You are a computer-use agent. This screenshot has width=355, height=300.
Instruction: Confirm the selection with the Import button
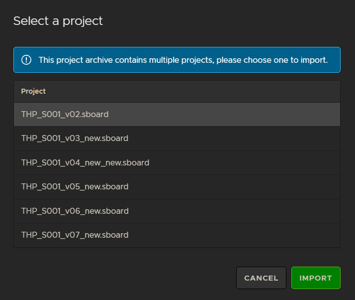[x=316, y=278]
